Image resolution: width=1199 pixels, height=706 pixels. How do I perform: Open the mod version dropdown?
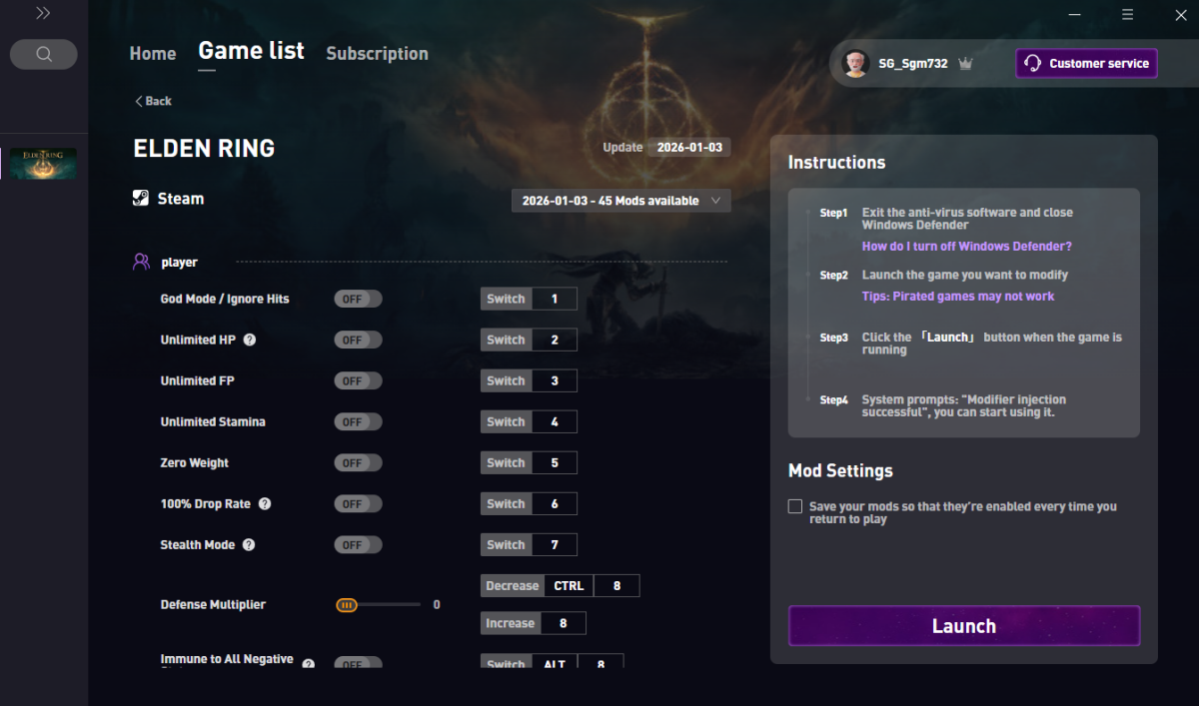click(620, 201)
